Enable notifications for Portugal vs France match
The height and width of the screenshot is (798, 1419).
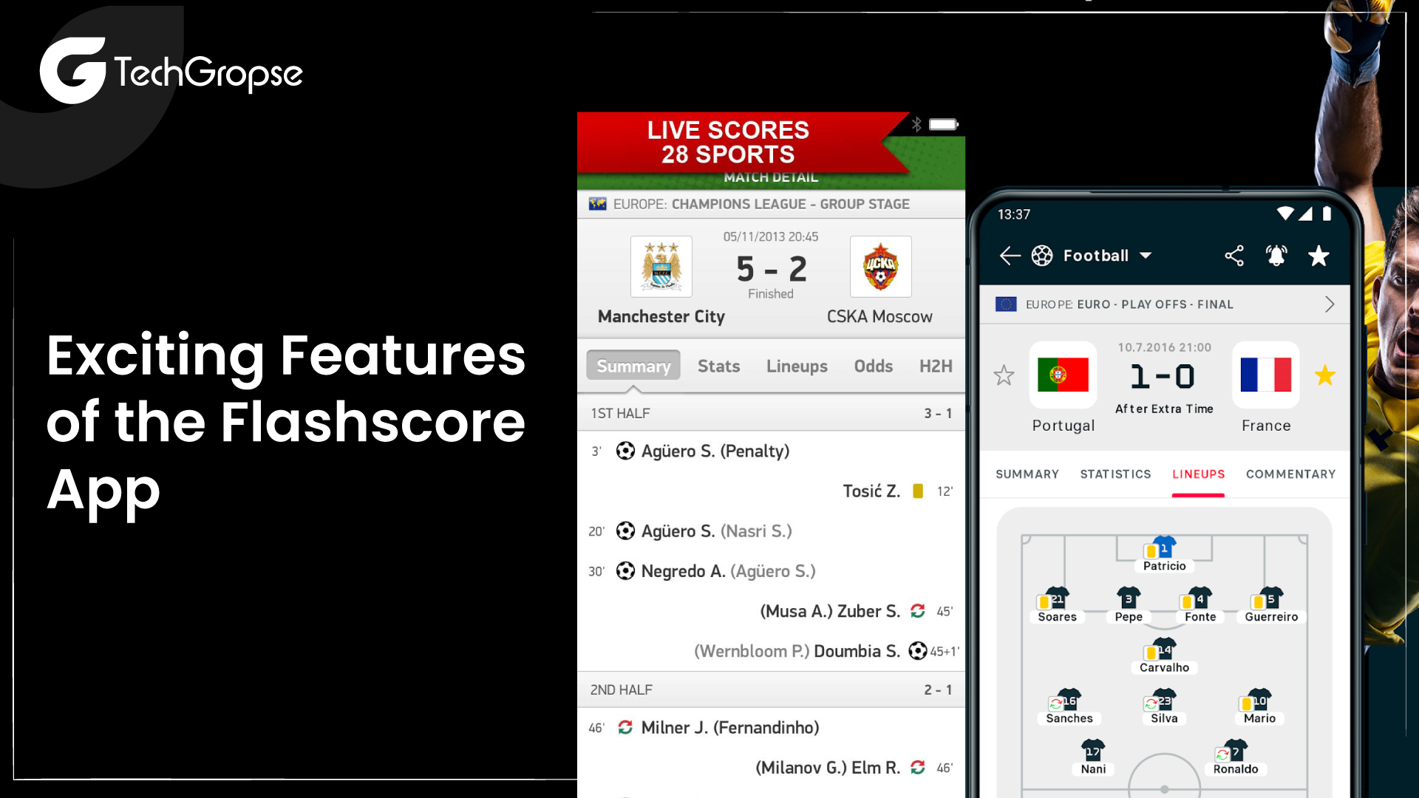[1279, 254]
